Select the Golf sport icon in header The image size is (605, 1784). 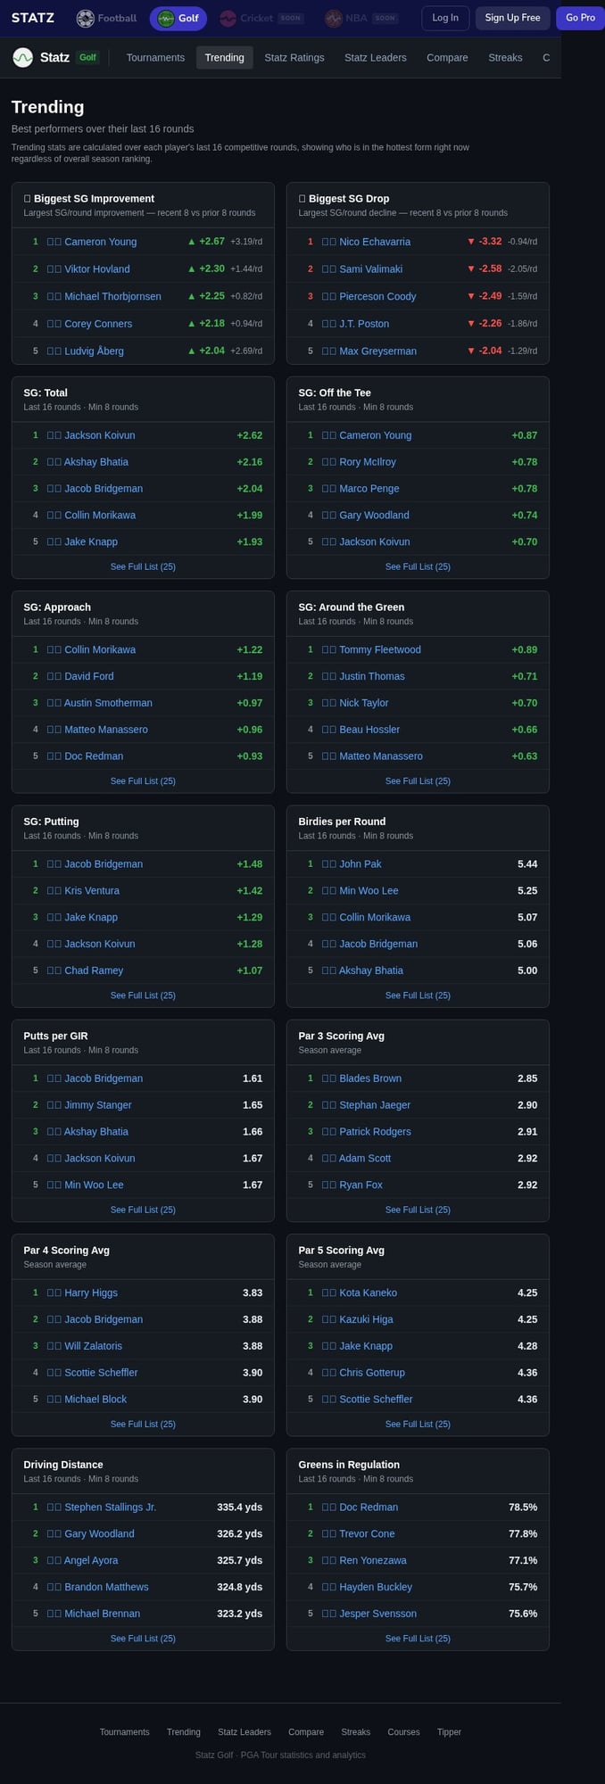[x=166, y=18]
